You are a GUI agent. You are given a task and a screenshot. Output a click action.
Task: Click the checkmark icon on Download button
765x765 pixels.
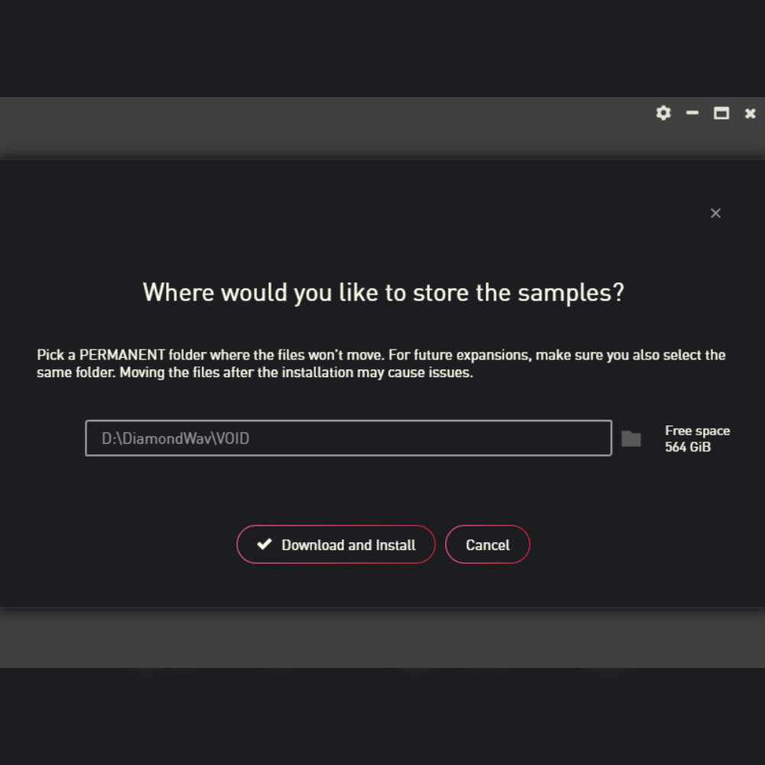[265, 545]
